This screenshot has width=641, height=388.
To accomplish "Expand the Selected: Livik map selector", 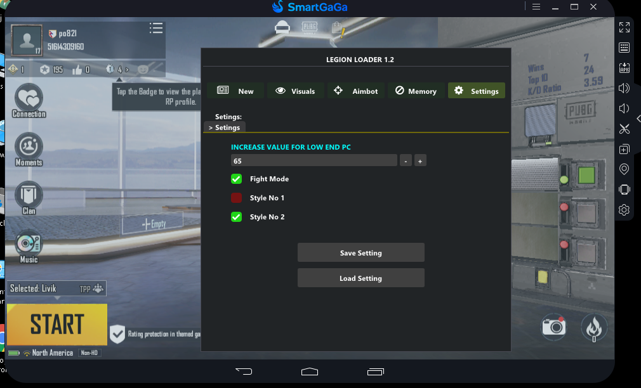I will [57, 288].
